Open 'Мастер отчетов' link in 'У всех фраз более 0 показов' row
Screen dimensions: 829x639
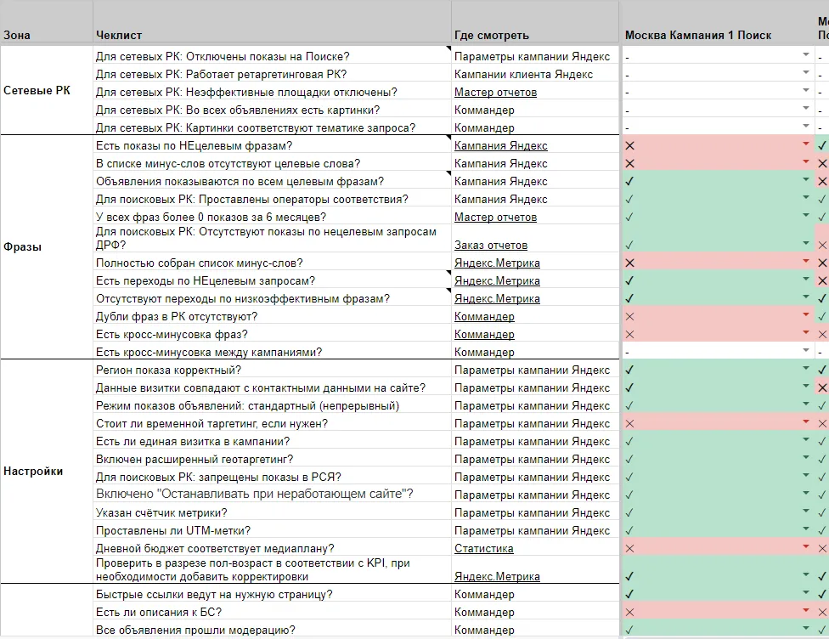pyautogui.click(x=495, y=217)
